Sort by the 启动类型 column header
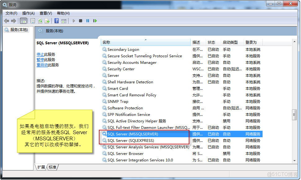The width and height of the screenshot is (301, 180). point(232,42)
